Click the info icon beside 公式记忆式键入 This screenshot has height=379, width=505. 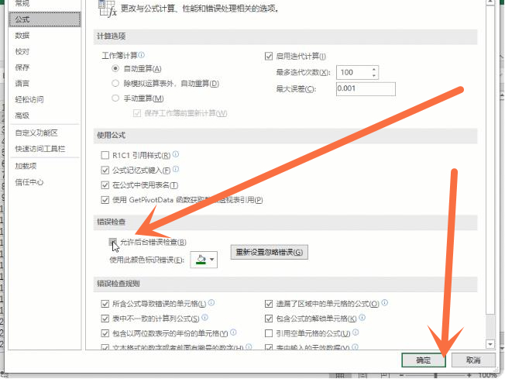point(177,170)
